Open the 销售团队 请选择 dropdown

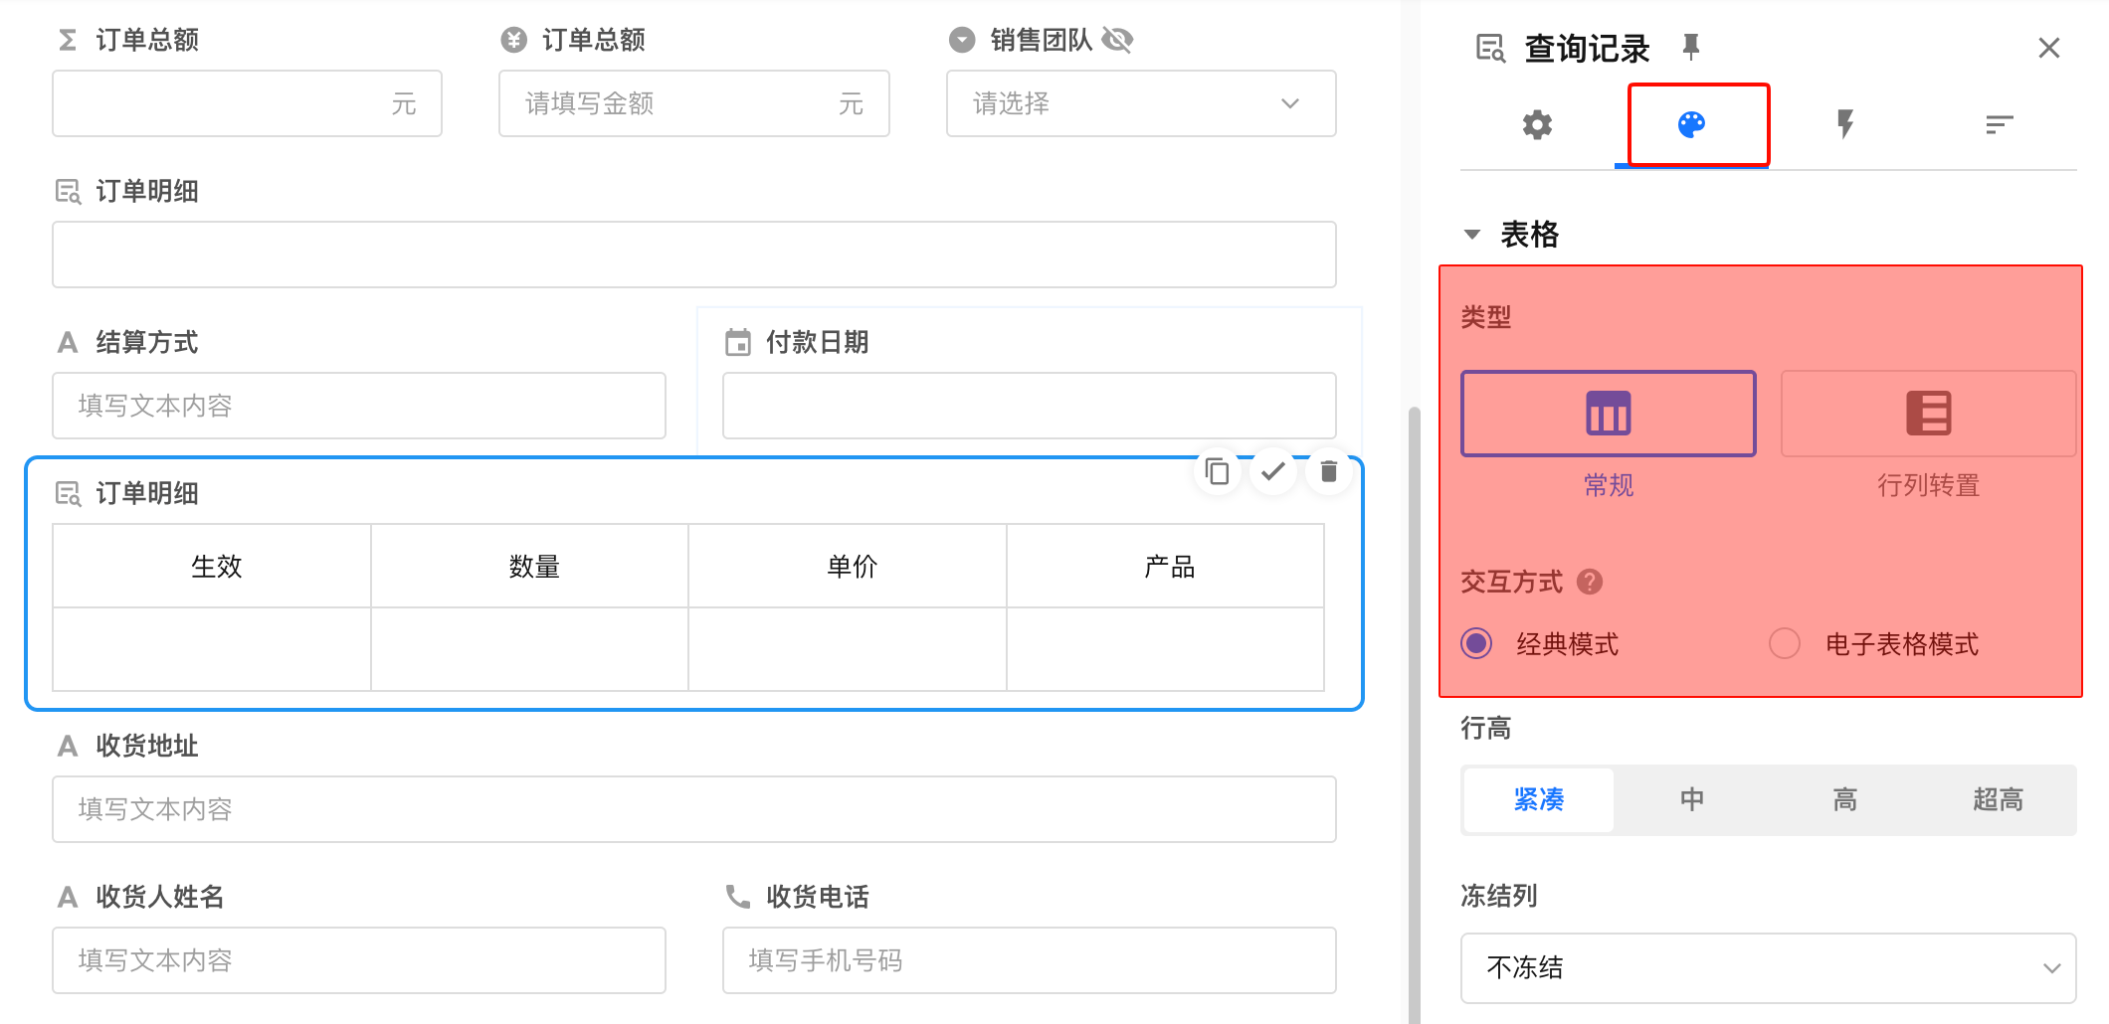pyautogui.click(x=1140, y=103)
